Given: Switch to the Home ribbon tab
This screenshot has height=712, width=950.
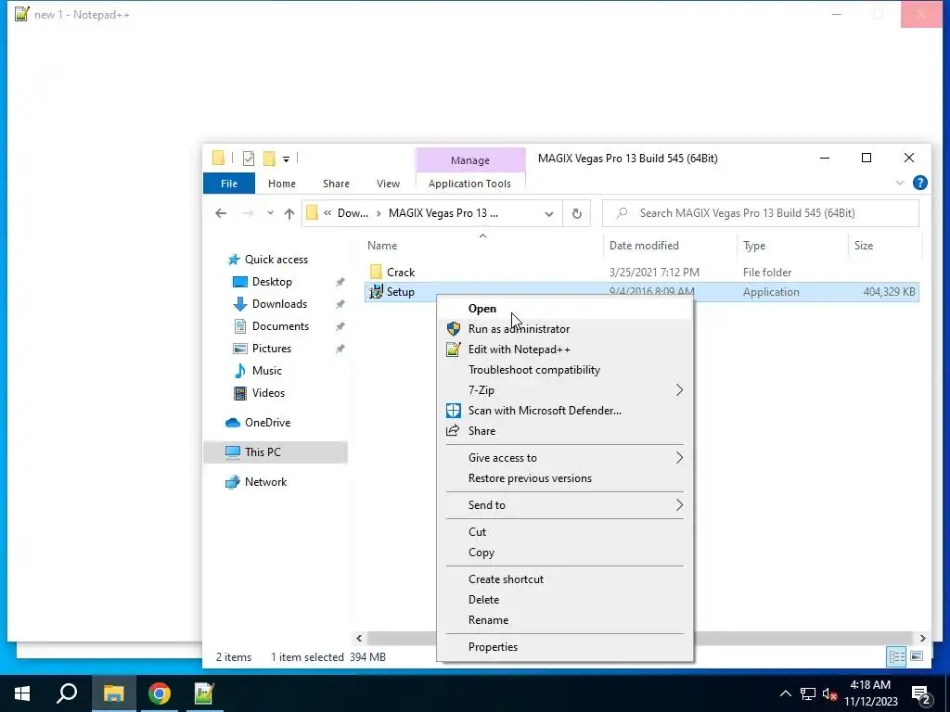Looking at the screenshot, I should tap(282, 184).
